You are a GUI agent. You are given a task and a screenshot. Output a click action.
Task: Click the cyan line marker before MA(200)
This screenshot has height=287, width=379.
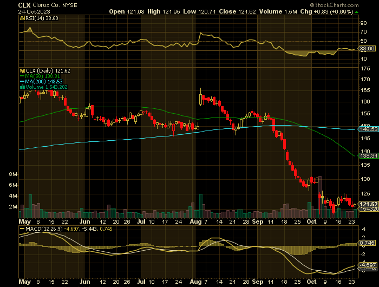pos(22,82)
